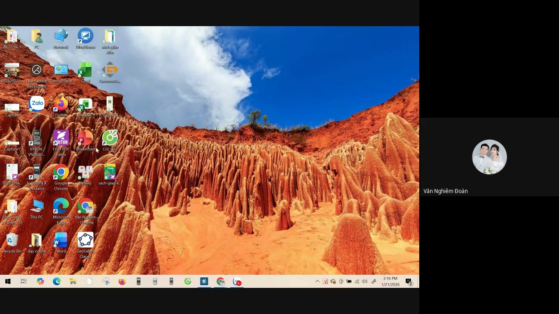The width and height of the screenshot is (559, 314).
Task: Launch the Word desktop icon
Action: (x=61, y=243)
